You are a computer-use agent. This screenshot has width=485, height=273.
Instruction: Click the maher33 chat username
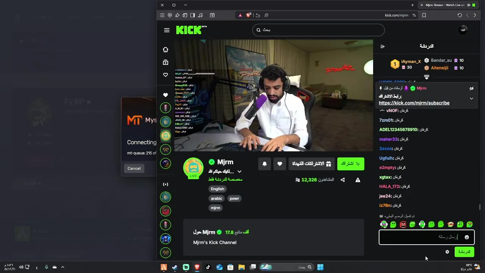click(389, 139)
